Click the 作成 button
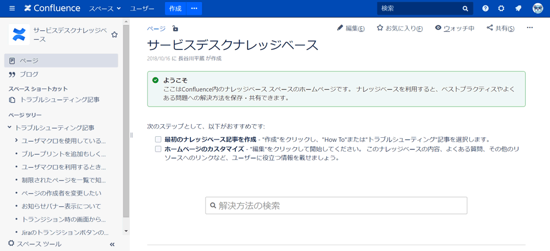The image size is (550, 251). [175, 9]
